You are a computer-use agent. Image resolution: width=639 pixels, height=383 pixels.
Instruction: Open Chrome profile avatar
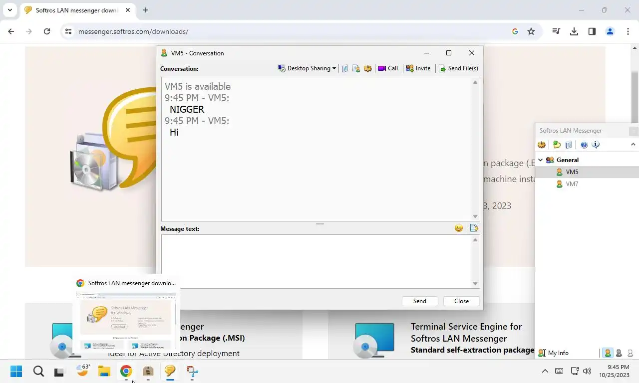pos(610,31)
